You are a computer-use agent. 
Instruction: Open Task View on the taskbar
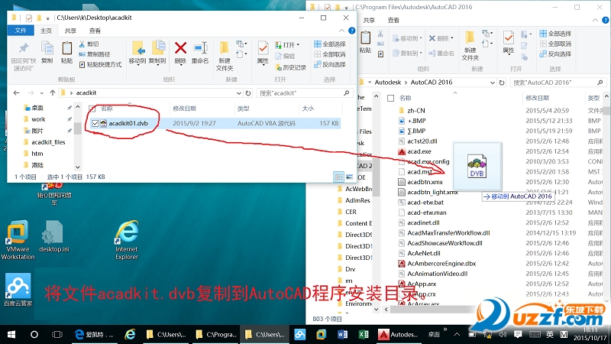coord(57,335)
